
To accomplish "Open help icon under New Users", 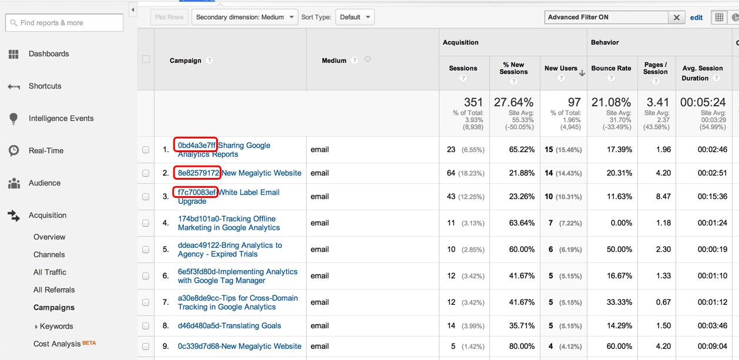I will pyautogui.click(x=561, y=78).
